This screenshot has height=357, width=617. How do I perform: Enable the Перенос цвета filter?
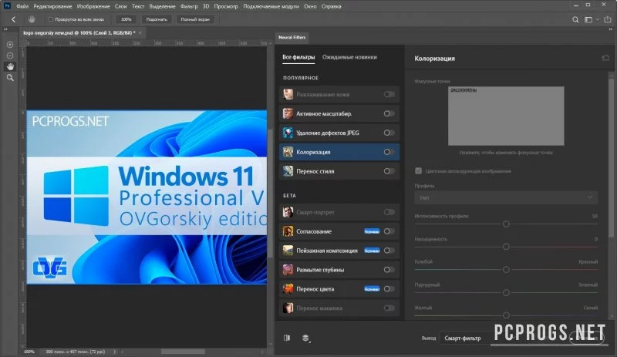click(x=389, y=289)
